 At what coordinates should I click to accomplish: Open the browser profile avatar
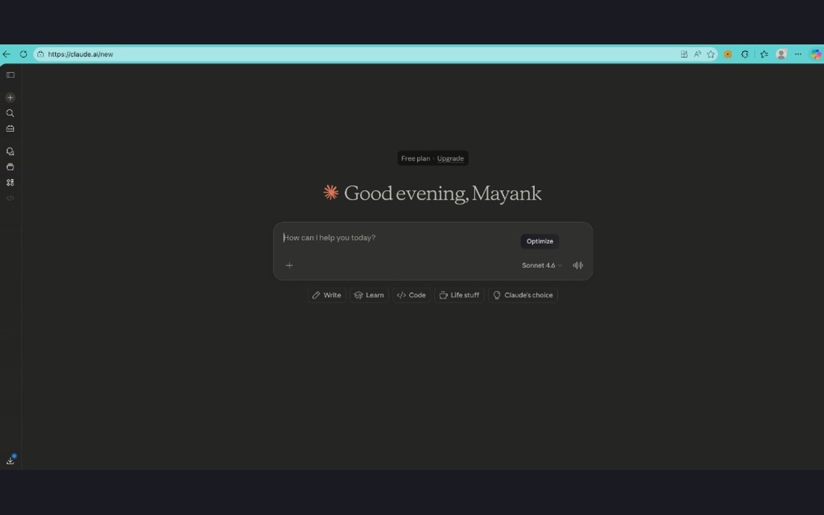click(x=782, y=54)
